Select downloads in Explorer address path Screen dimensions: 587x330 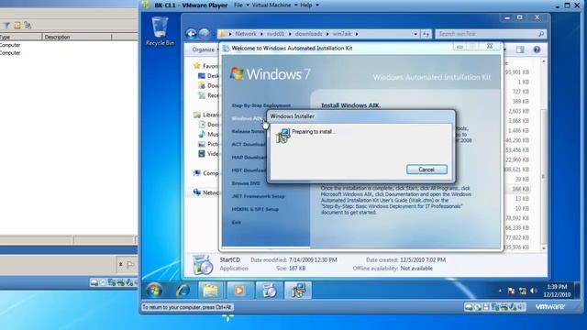308,34
